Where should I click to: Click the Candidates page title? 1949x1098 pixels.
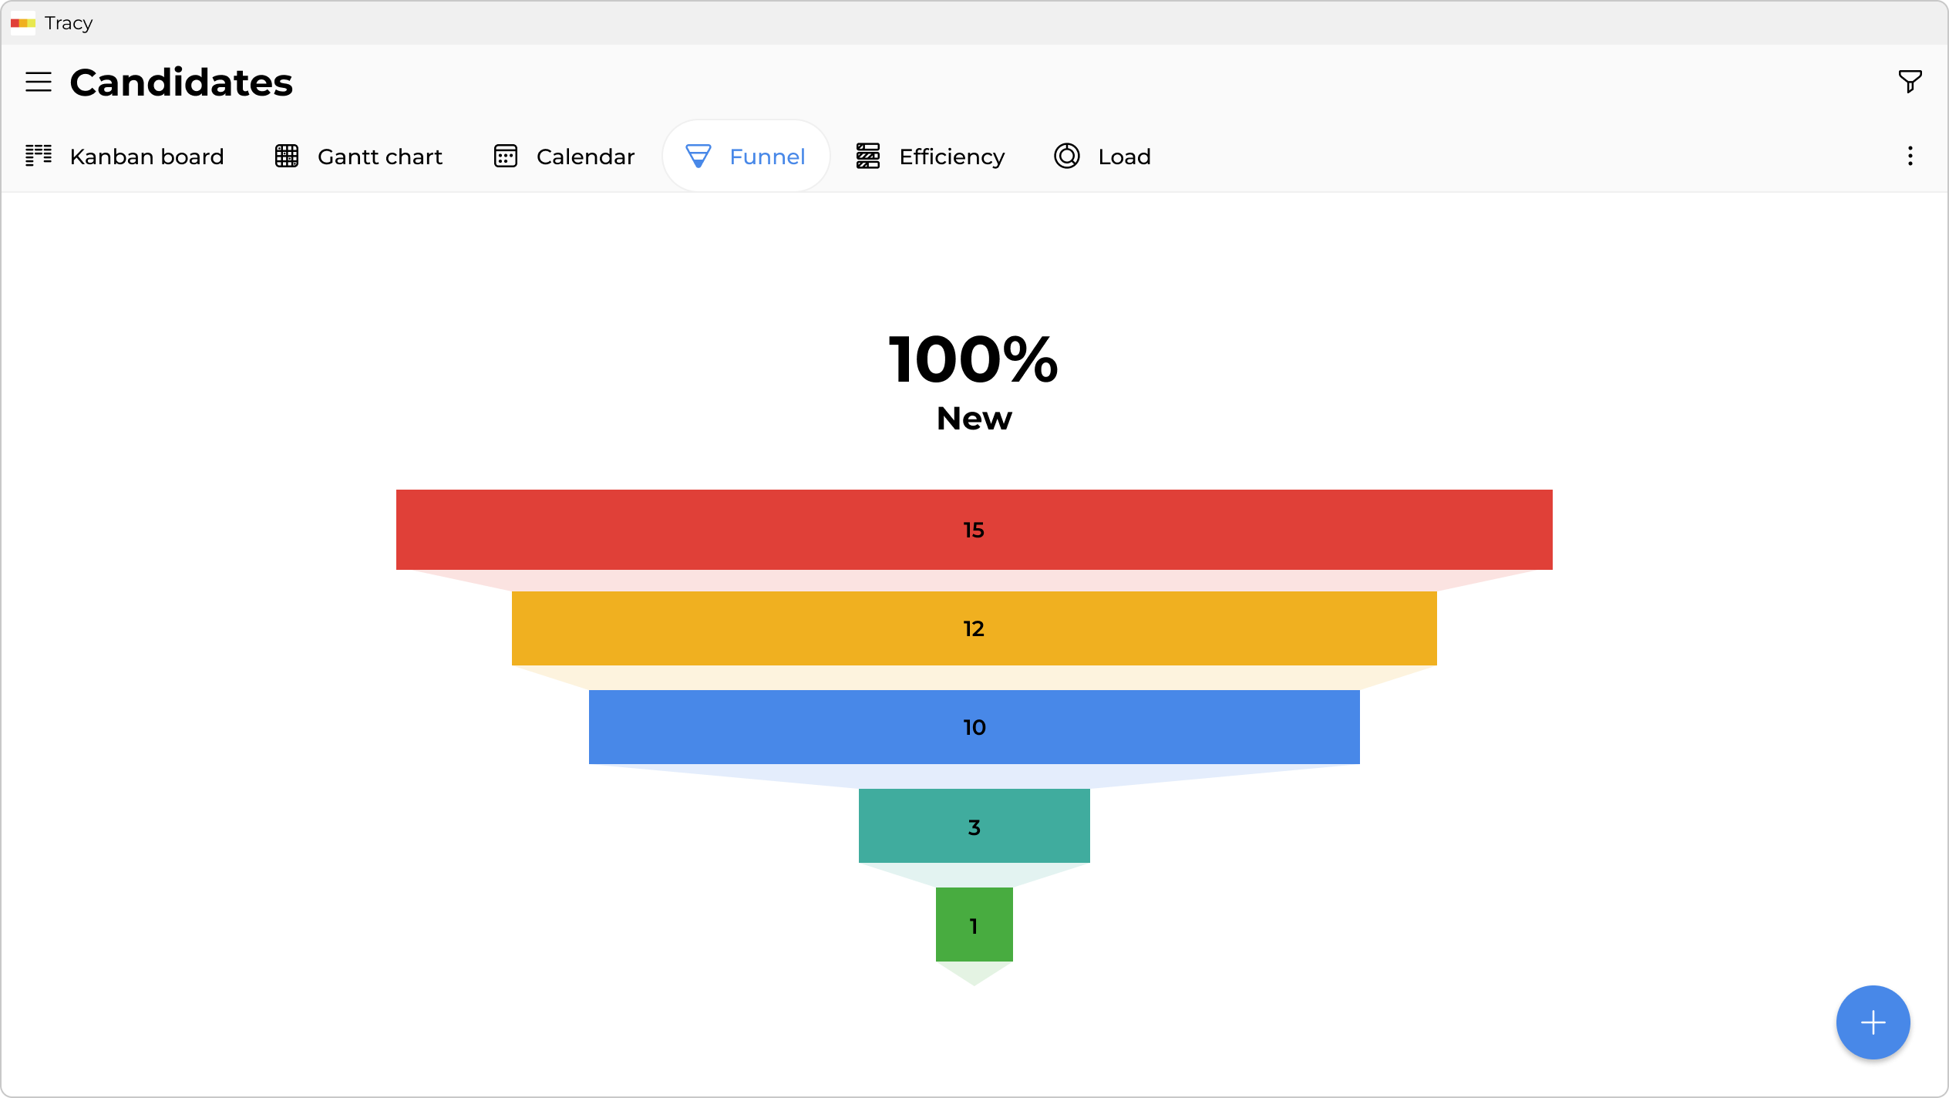(181, 83)
